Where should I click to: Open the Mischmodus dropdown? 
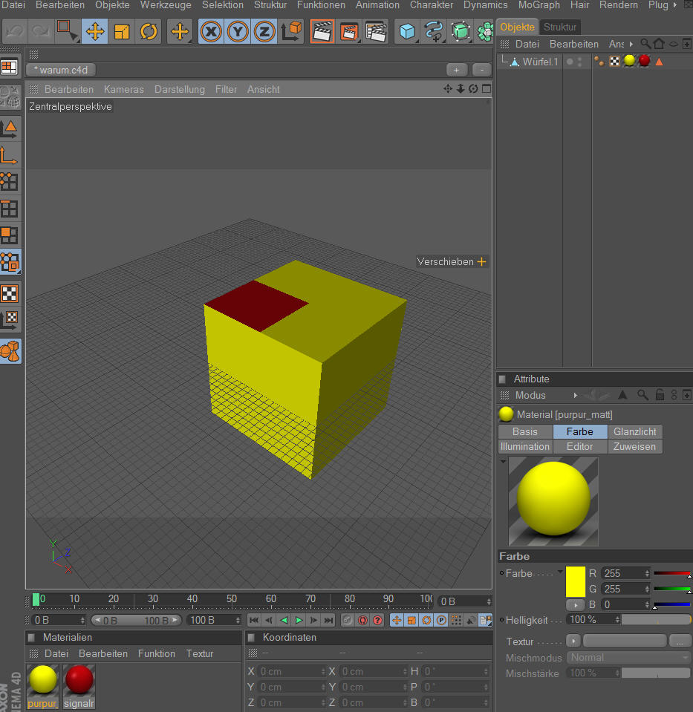pos(629,658)
